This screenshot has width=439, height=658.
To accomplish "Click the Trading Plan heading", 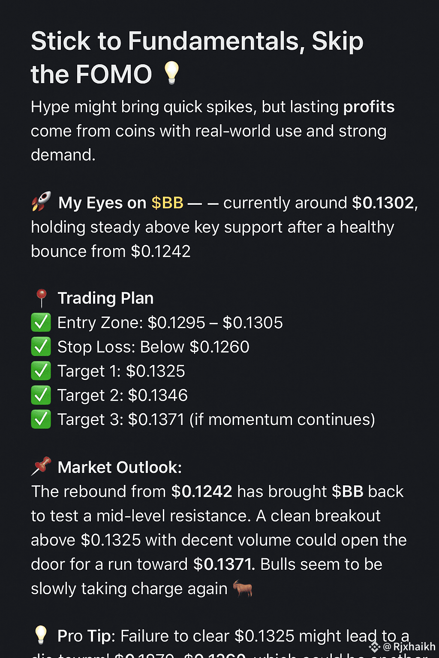I will point(105,298).
